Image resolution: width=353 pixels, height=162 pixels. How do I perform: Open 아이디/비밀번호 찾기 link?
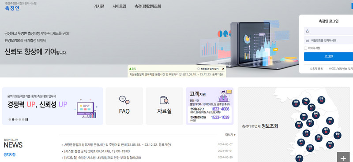(341, 69)
